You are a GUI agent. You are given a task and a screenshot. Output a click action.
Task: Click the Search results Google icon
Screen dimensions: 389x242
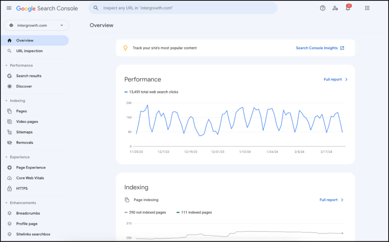click(x=10, y=76)
